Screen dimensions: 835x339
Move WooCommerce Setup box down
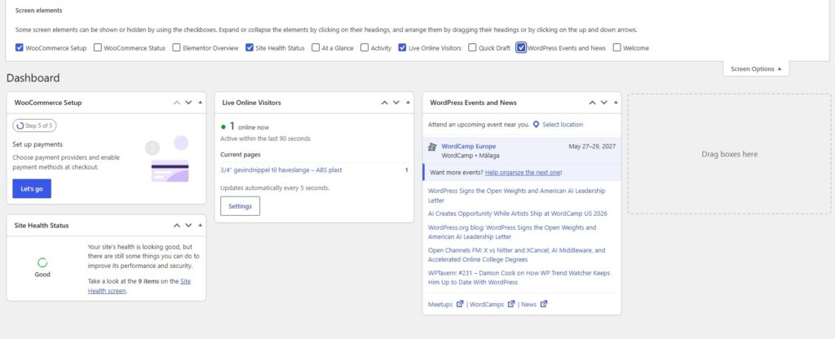click(x=188, y=103)
